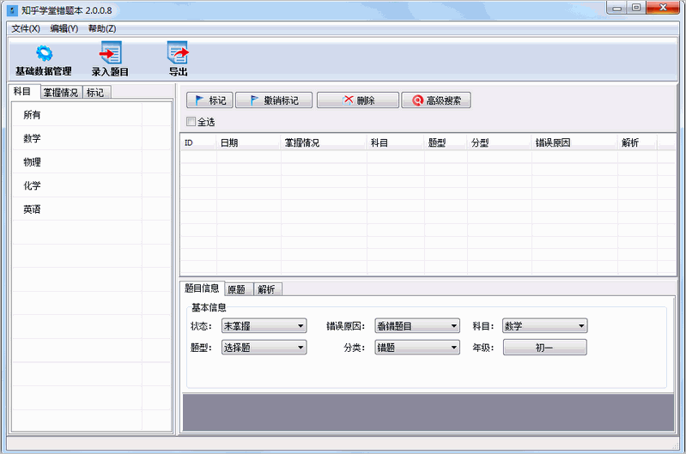The width and height of the screenshot is (686, 454).
Task: Close the 知乎学堂错题本 window
Action: coord(663,8)
